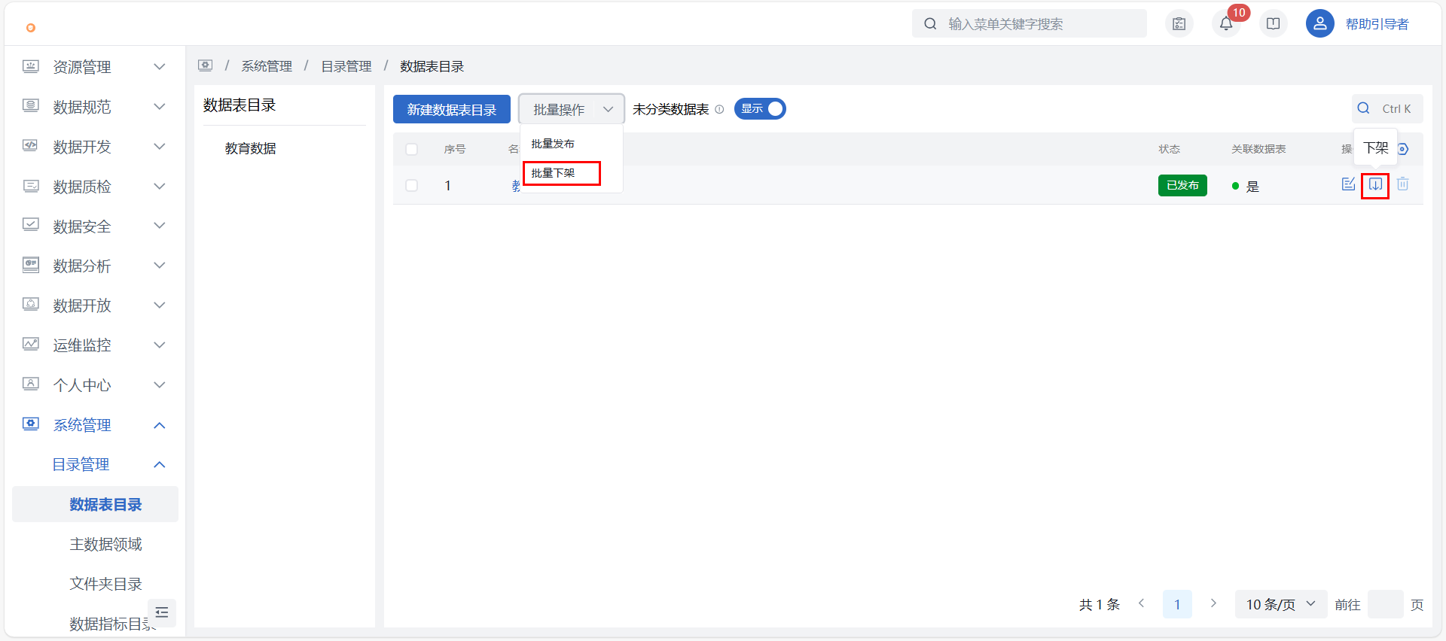Click the edit icon in row 1
This screenshot has width=1446, height=641.
point(1348,184)
